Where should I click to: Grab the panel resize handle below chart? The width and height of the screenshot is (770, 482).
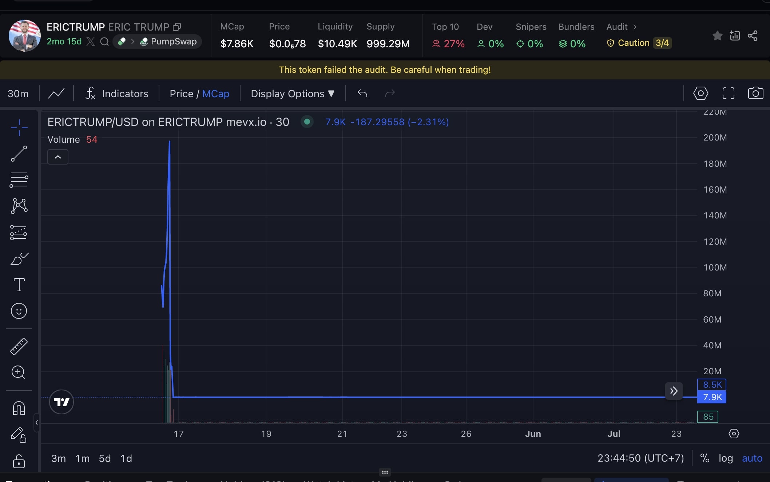click(x=385, y=472)
